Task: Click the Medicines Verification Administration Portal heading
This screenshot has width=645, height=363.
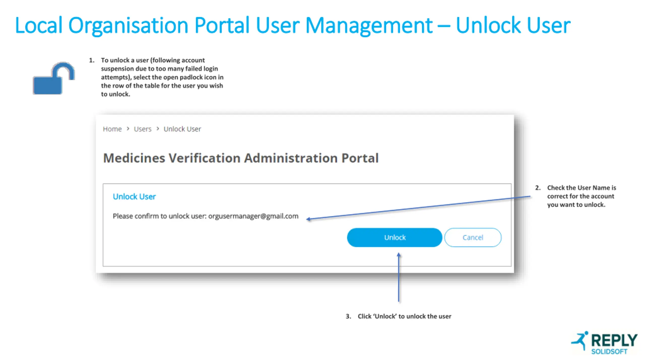Action: point(241,158)
